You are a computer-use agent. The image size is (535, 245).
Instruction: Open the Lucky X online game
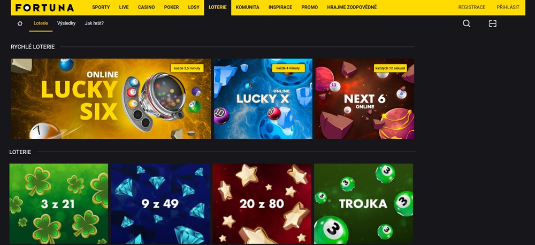click(263, 99)
